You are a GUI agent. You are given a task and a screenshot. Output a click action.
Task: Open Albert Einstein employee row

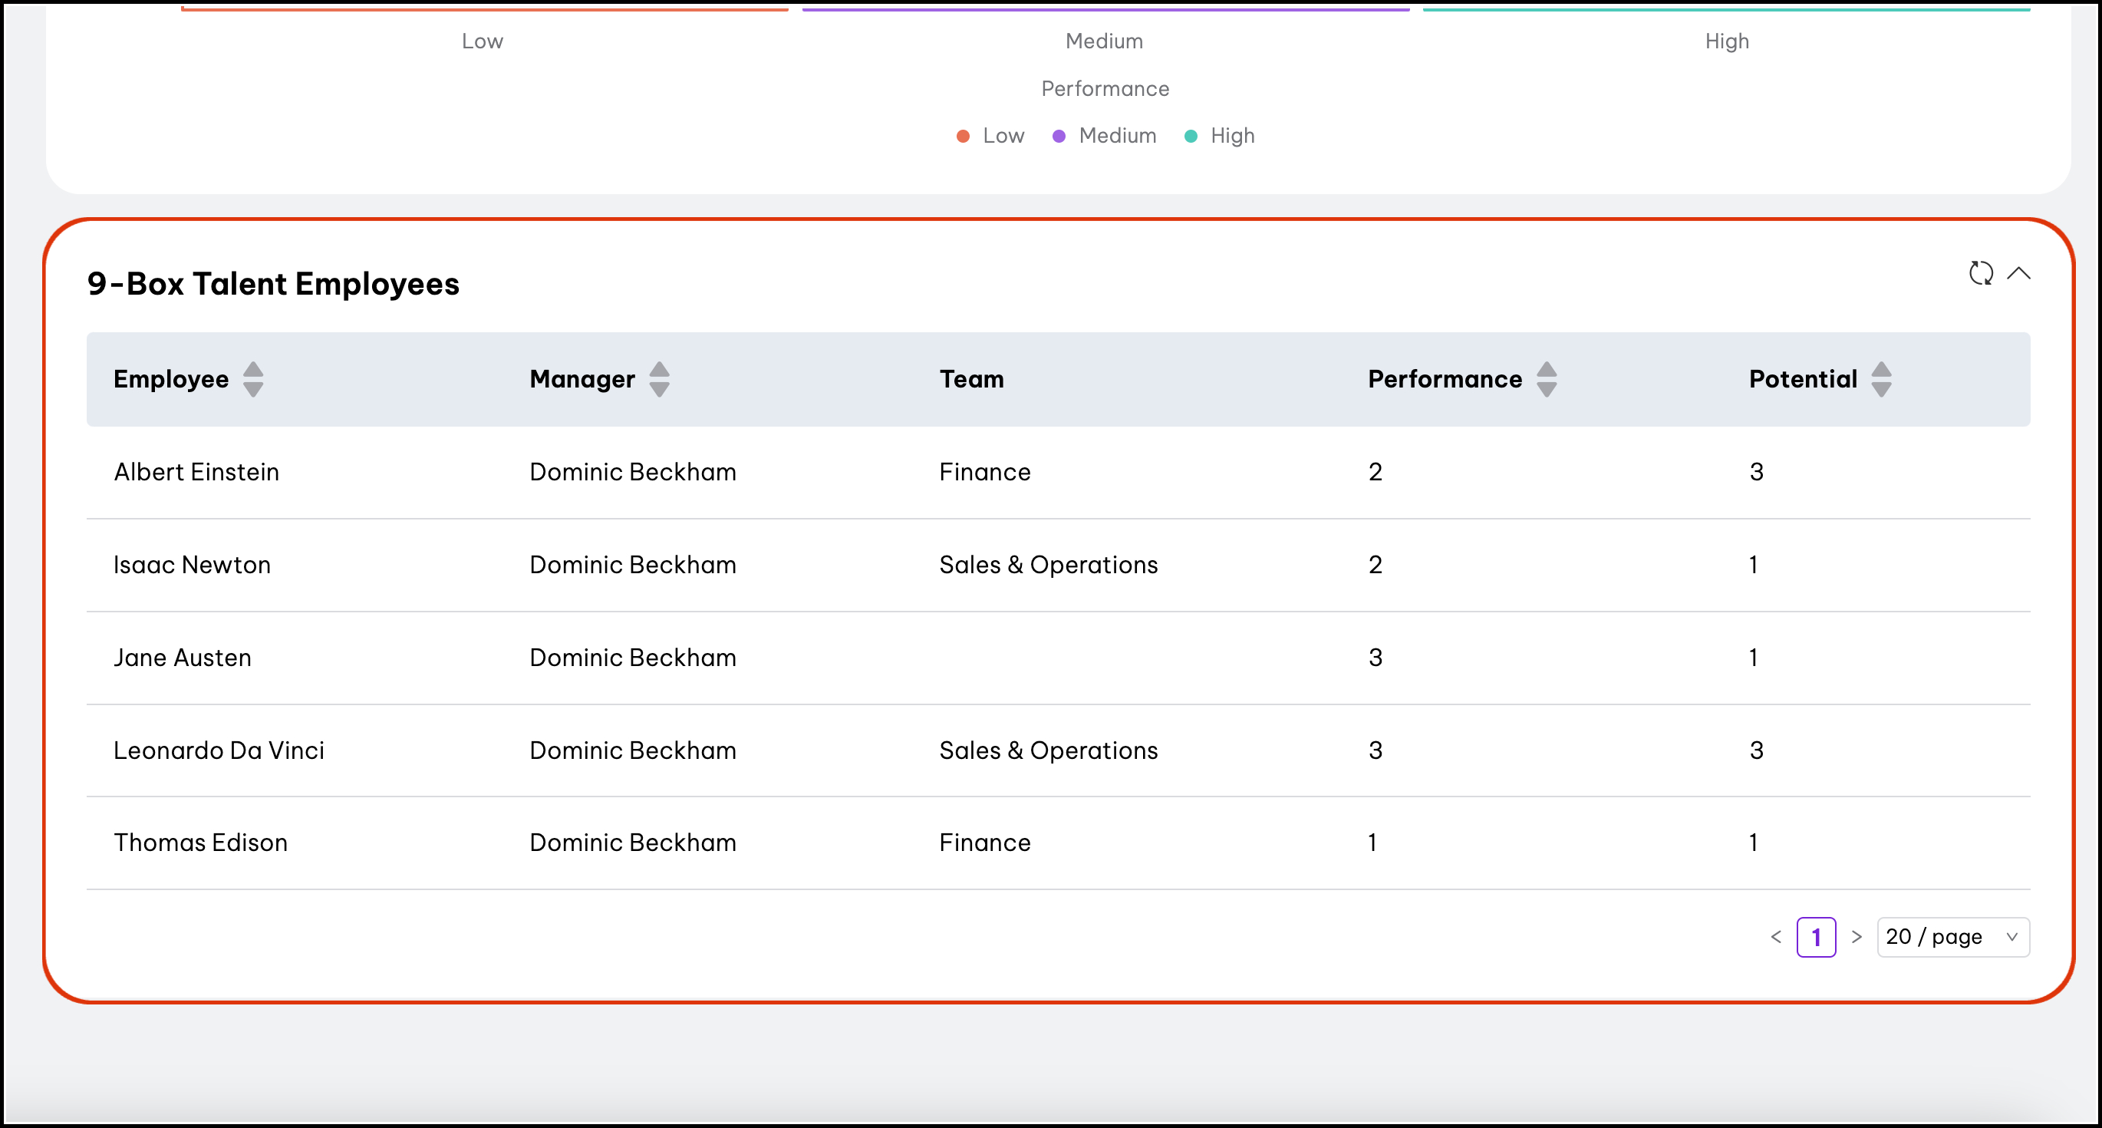coord(196,473)
